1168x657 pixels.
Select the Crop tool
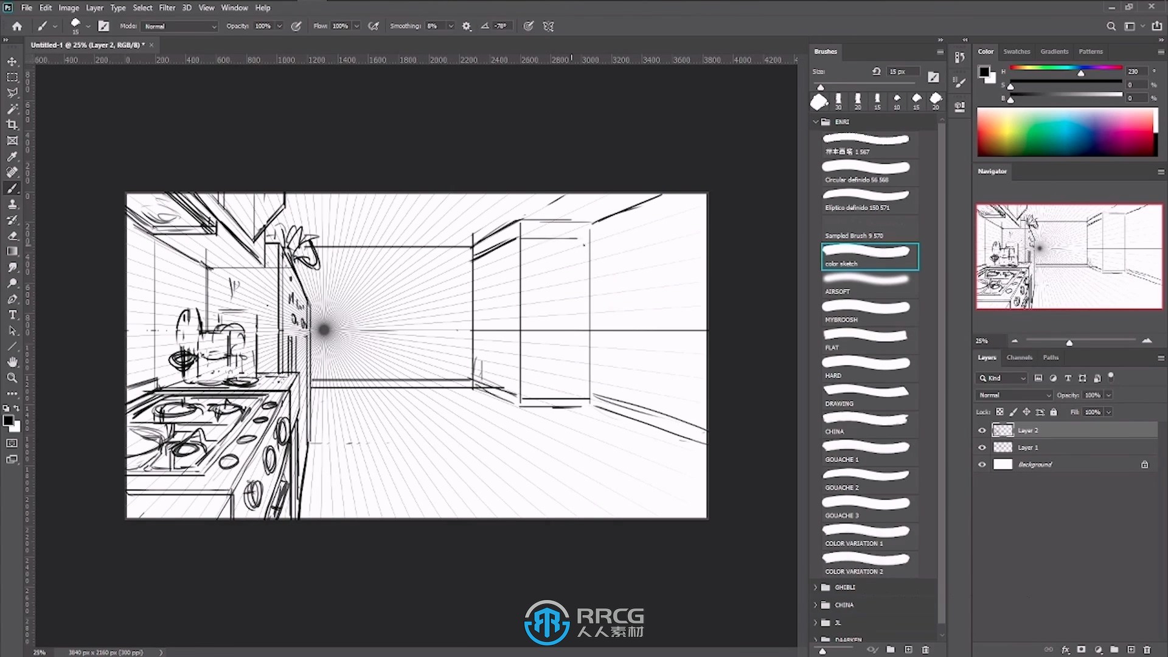[x=12, y=125]
